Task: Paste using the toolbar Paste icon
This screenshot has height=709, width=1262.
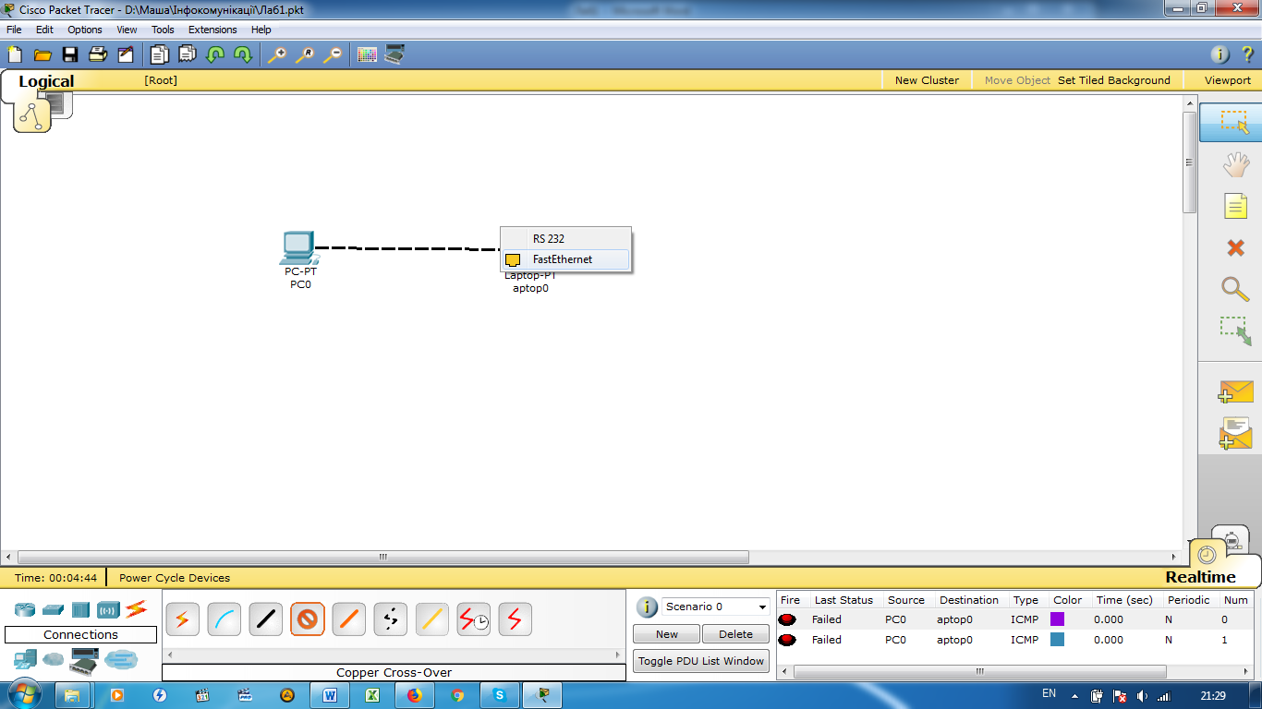Action: click(188, 54)
